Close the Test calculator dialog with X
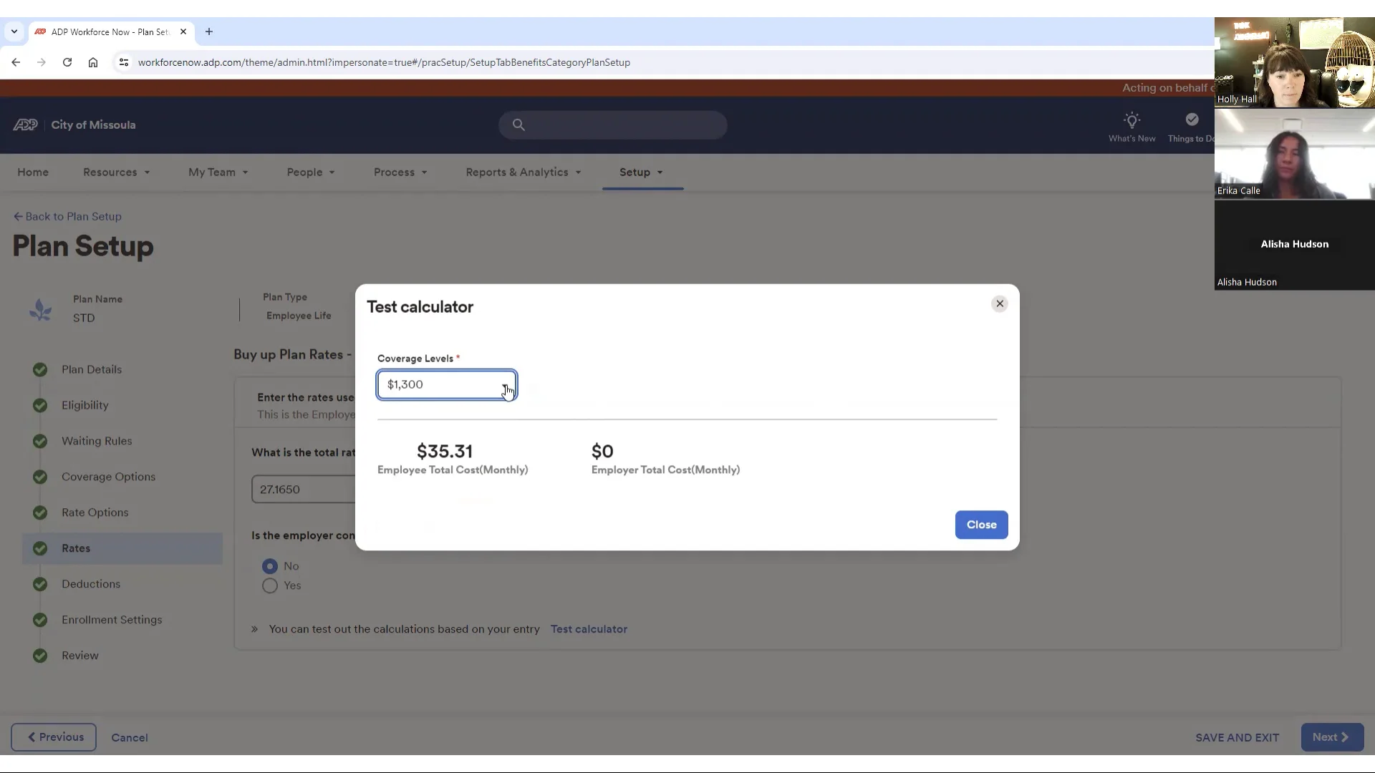 [x=1000, y=304]
